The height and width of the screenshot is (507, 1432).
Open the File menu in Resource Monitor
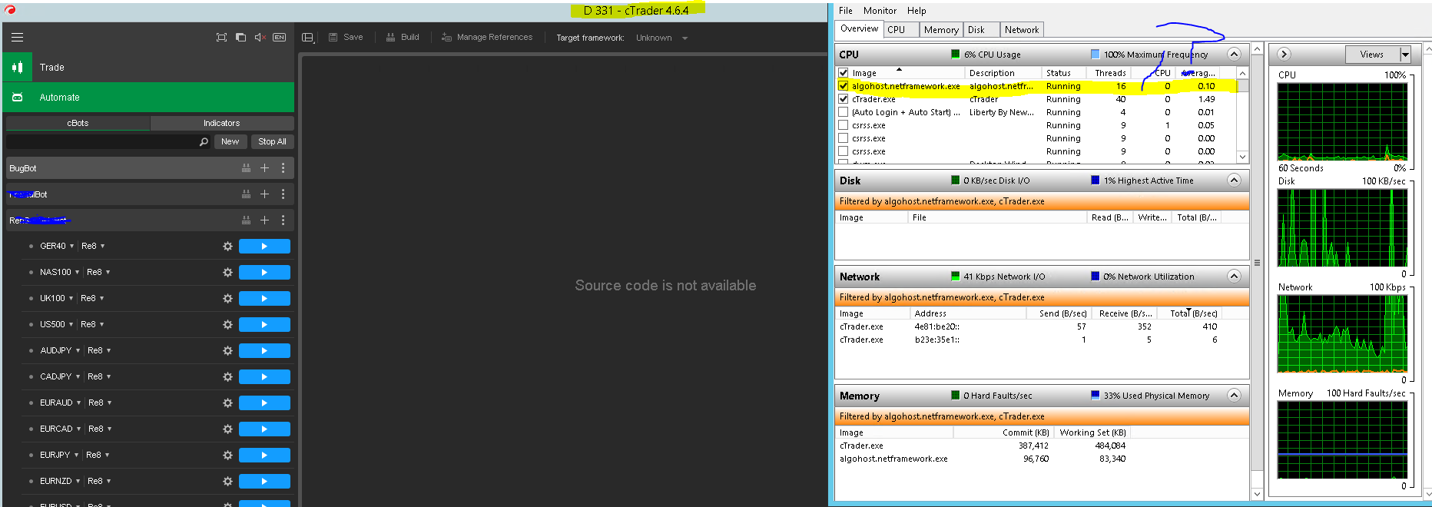(846, 11)
